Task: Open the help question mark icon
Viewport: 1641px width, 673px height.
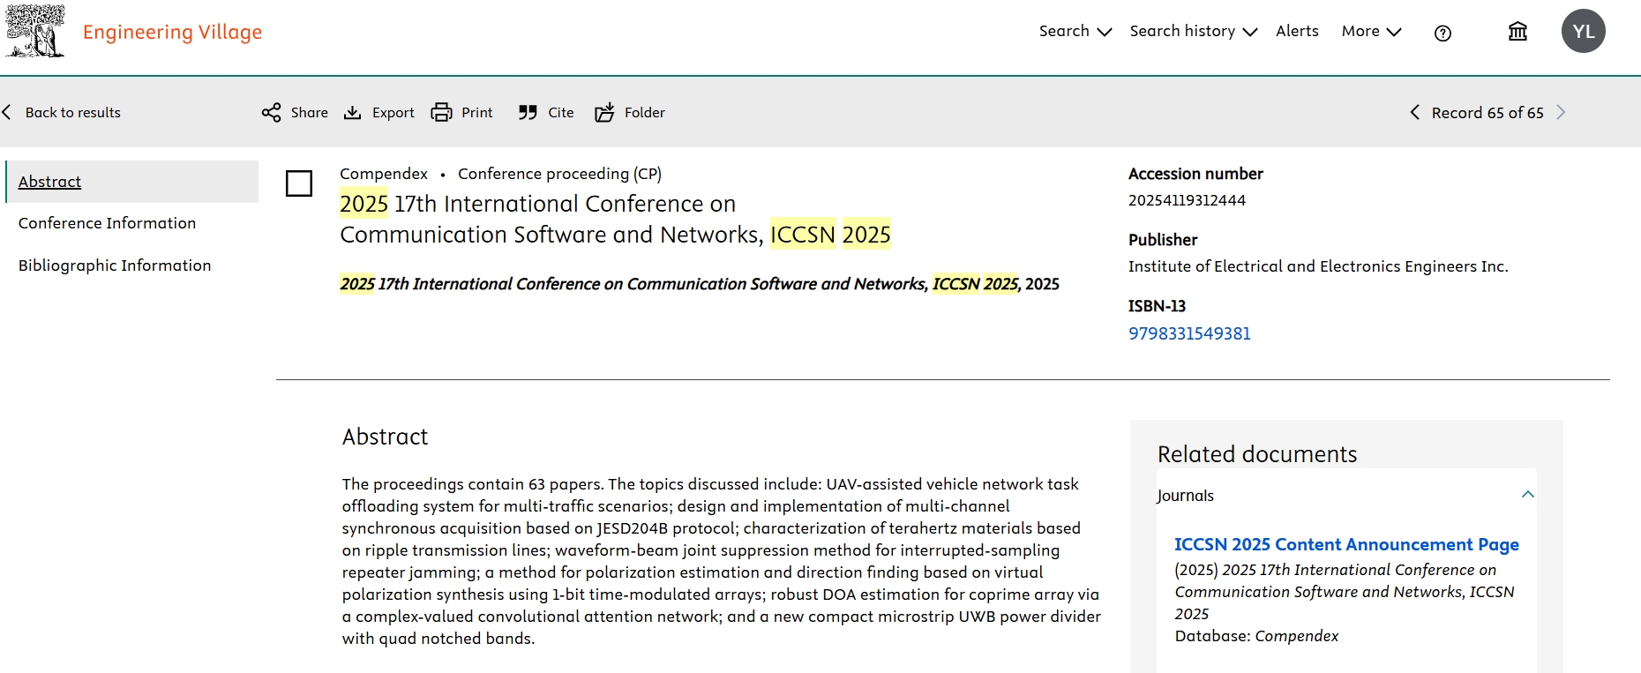Action: 1442,34
